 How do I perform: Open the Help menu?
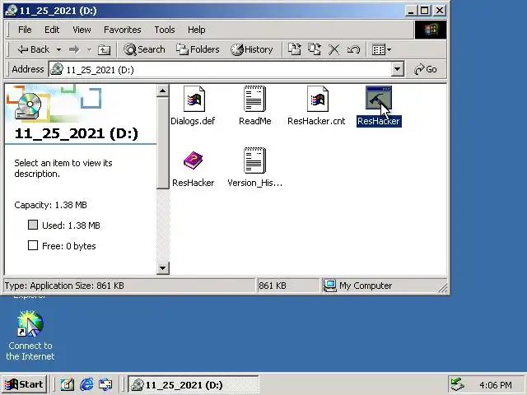197,30
